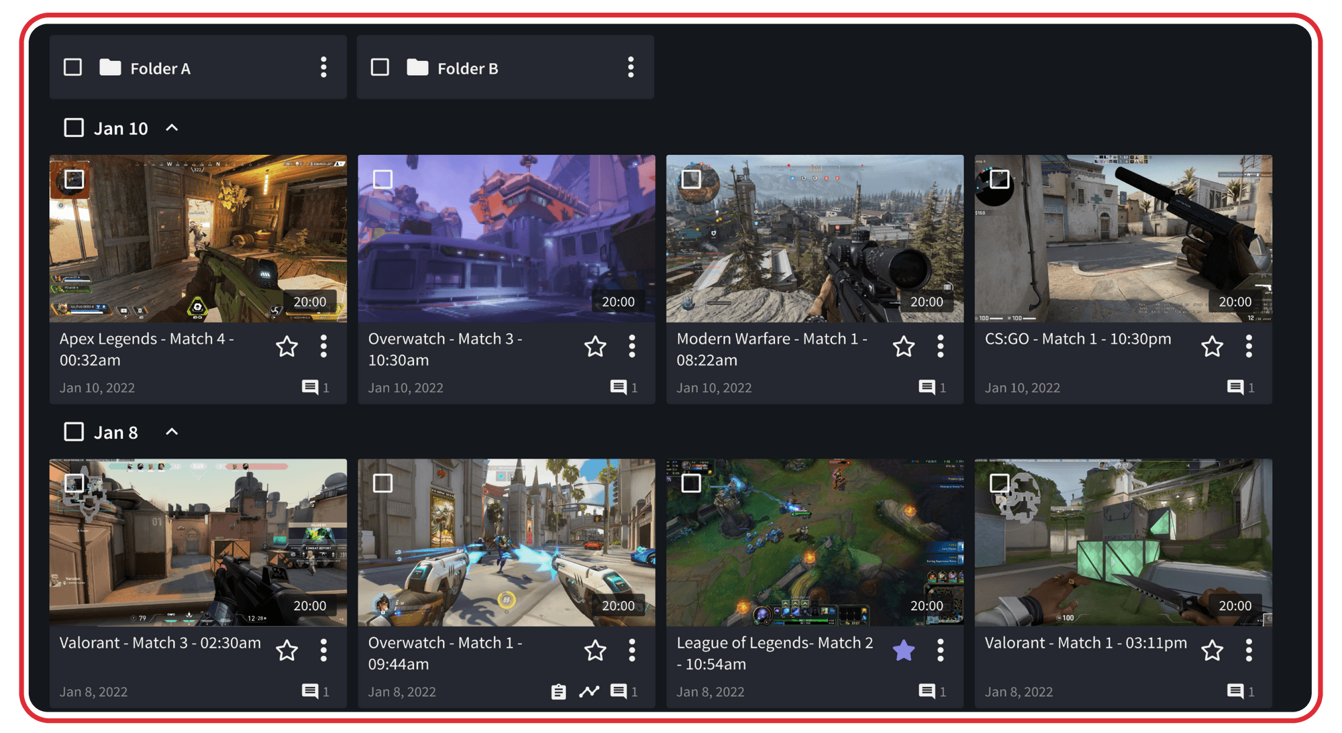Tick the checkbox on Overwatch Match 3 thumbnail
The height and width of the screenshot is (733, 1342).
382,179
